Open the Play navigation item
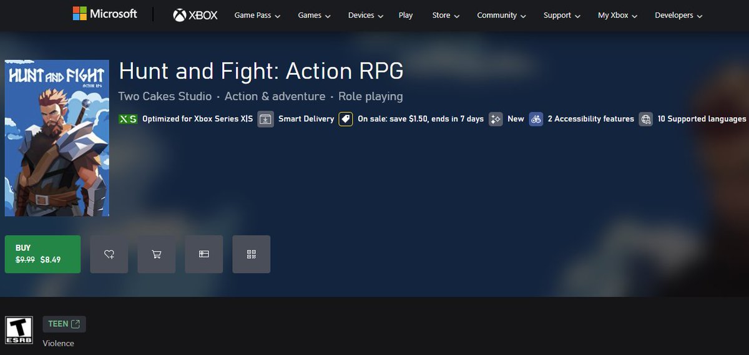 [x=406, y=15]
